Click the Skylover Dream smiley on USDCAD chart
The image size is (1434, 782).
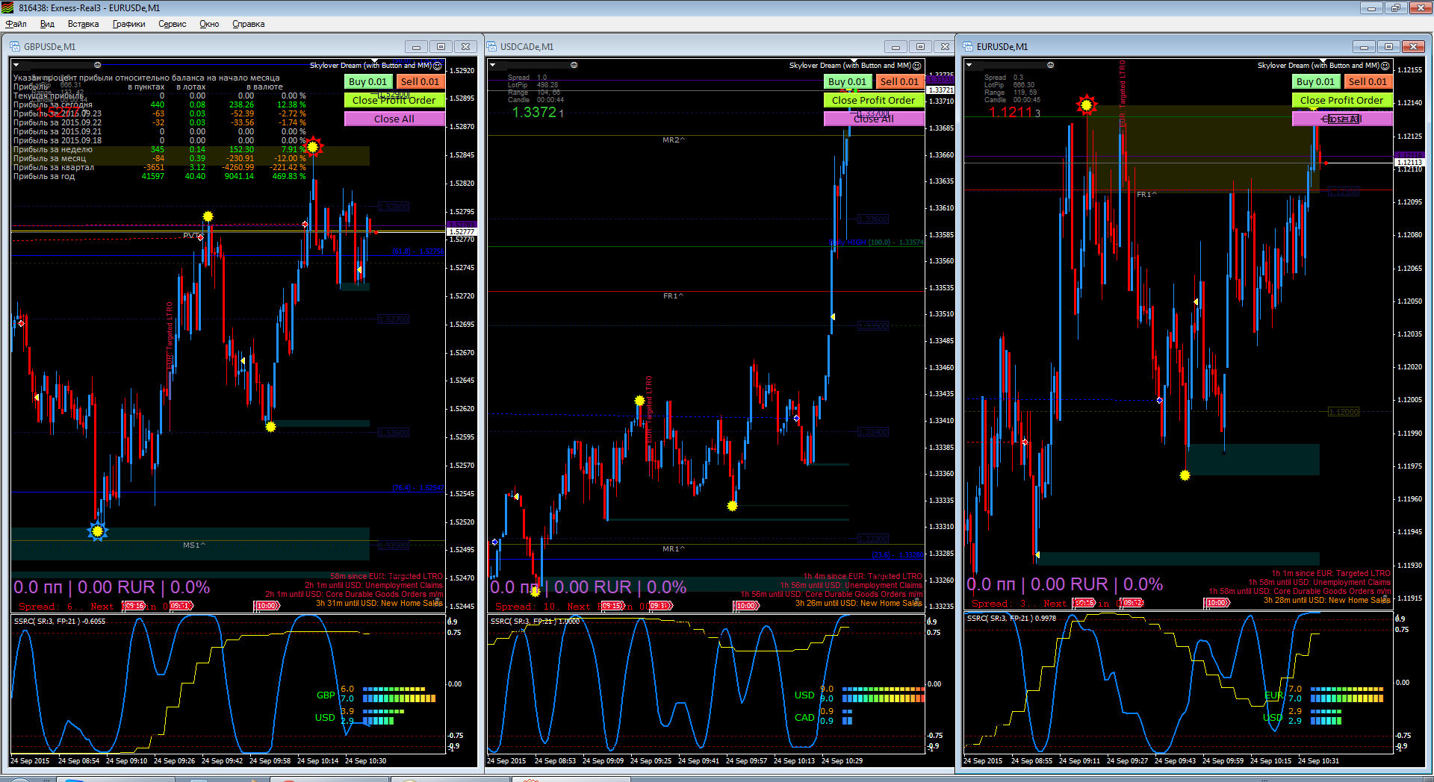point(917,66)
